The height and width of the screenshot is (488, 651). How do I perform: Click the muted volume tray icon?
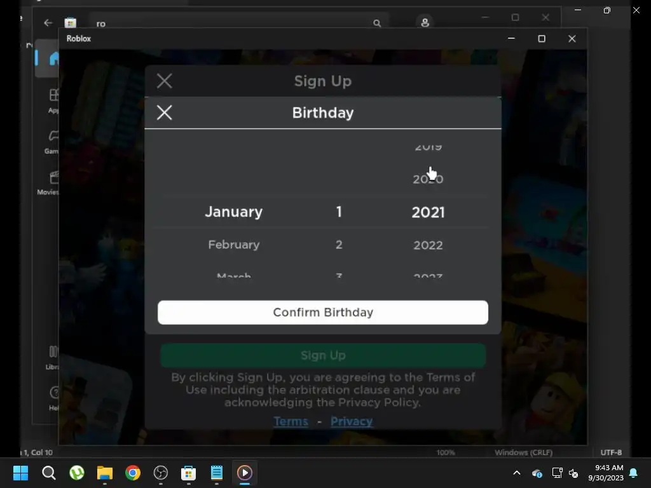573,473
